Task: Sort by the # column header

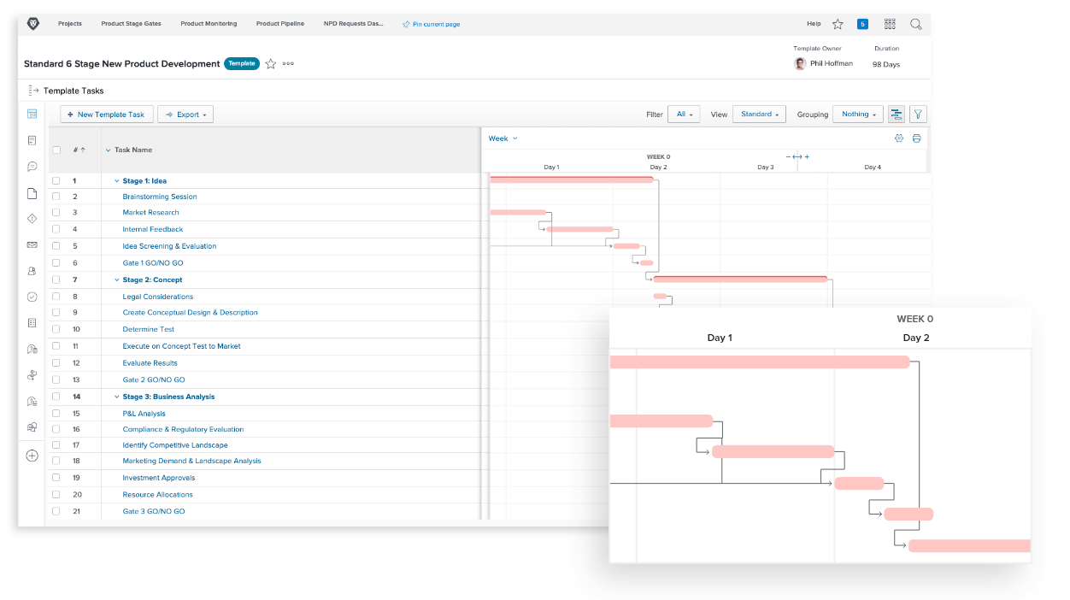Action: [x=79, y=150]
